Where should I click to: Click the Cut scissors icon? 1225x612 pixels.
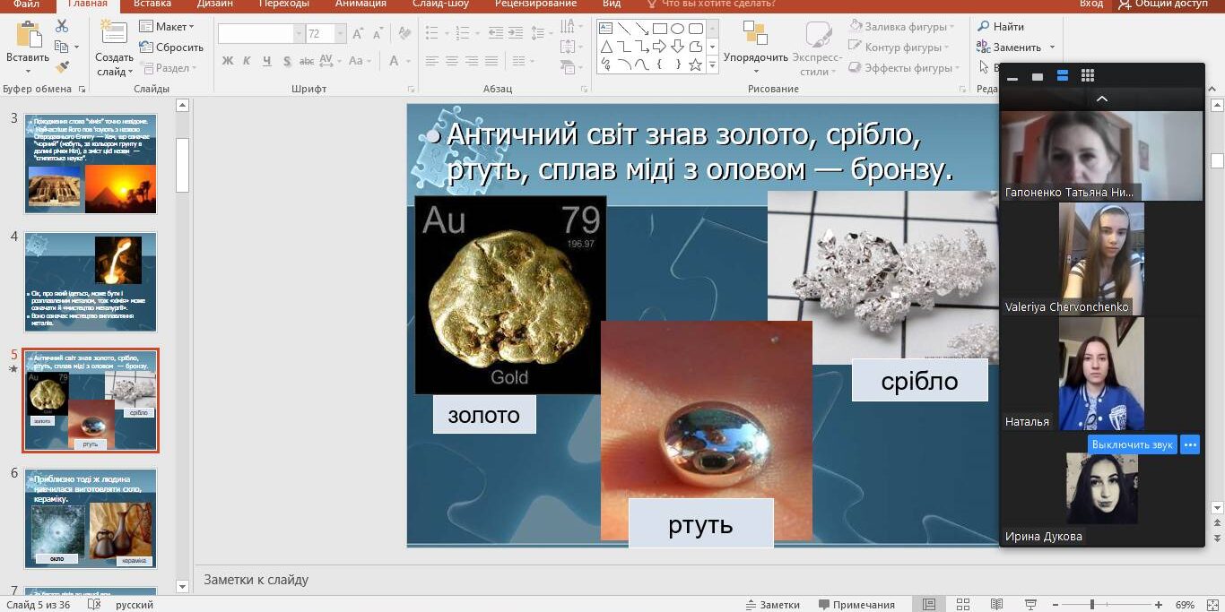pyautogui.click(x=62, y=27)
